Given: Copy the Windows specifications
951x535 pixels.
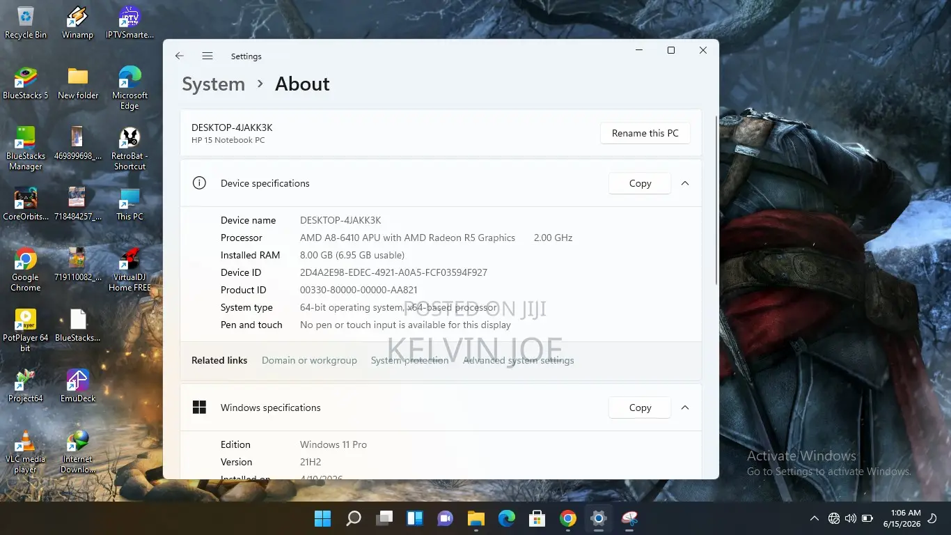Looking at the screenshot, I should click(640, 408).
